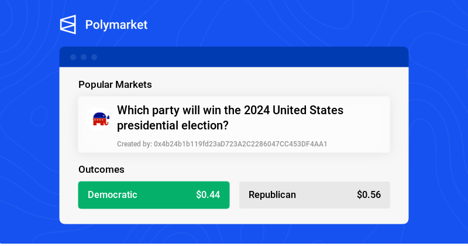The width and height of the screenshot is (468, 246).
Task: Click the $0.44 Democratic price
Action: pyautogui.click(x=208, y=195)
